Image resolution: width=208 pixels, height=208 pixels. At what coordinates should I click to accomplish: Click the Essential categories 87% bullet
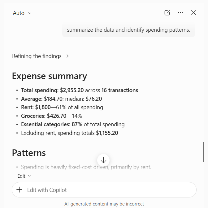click(73, 124)
